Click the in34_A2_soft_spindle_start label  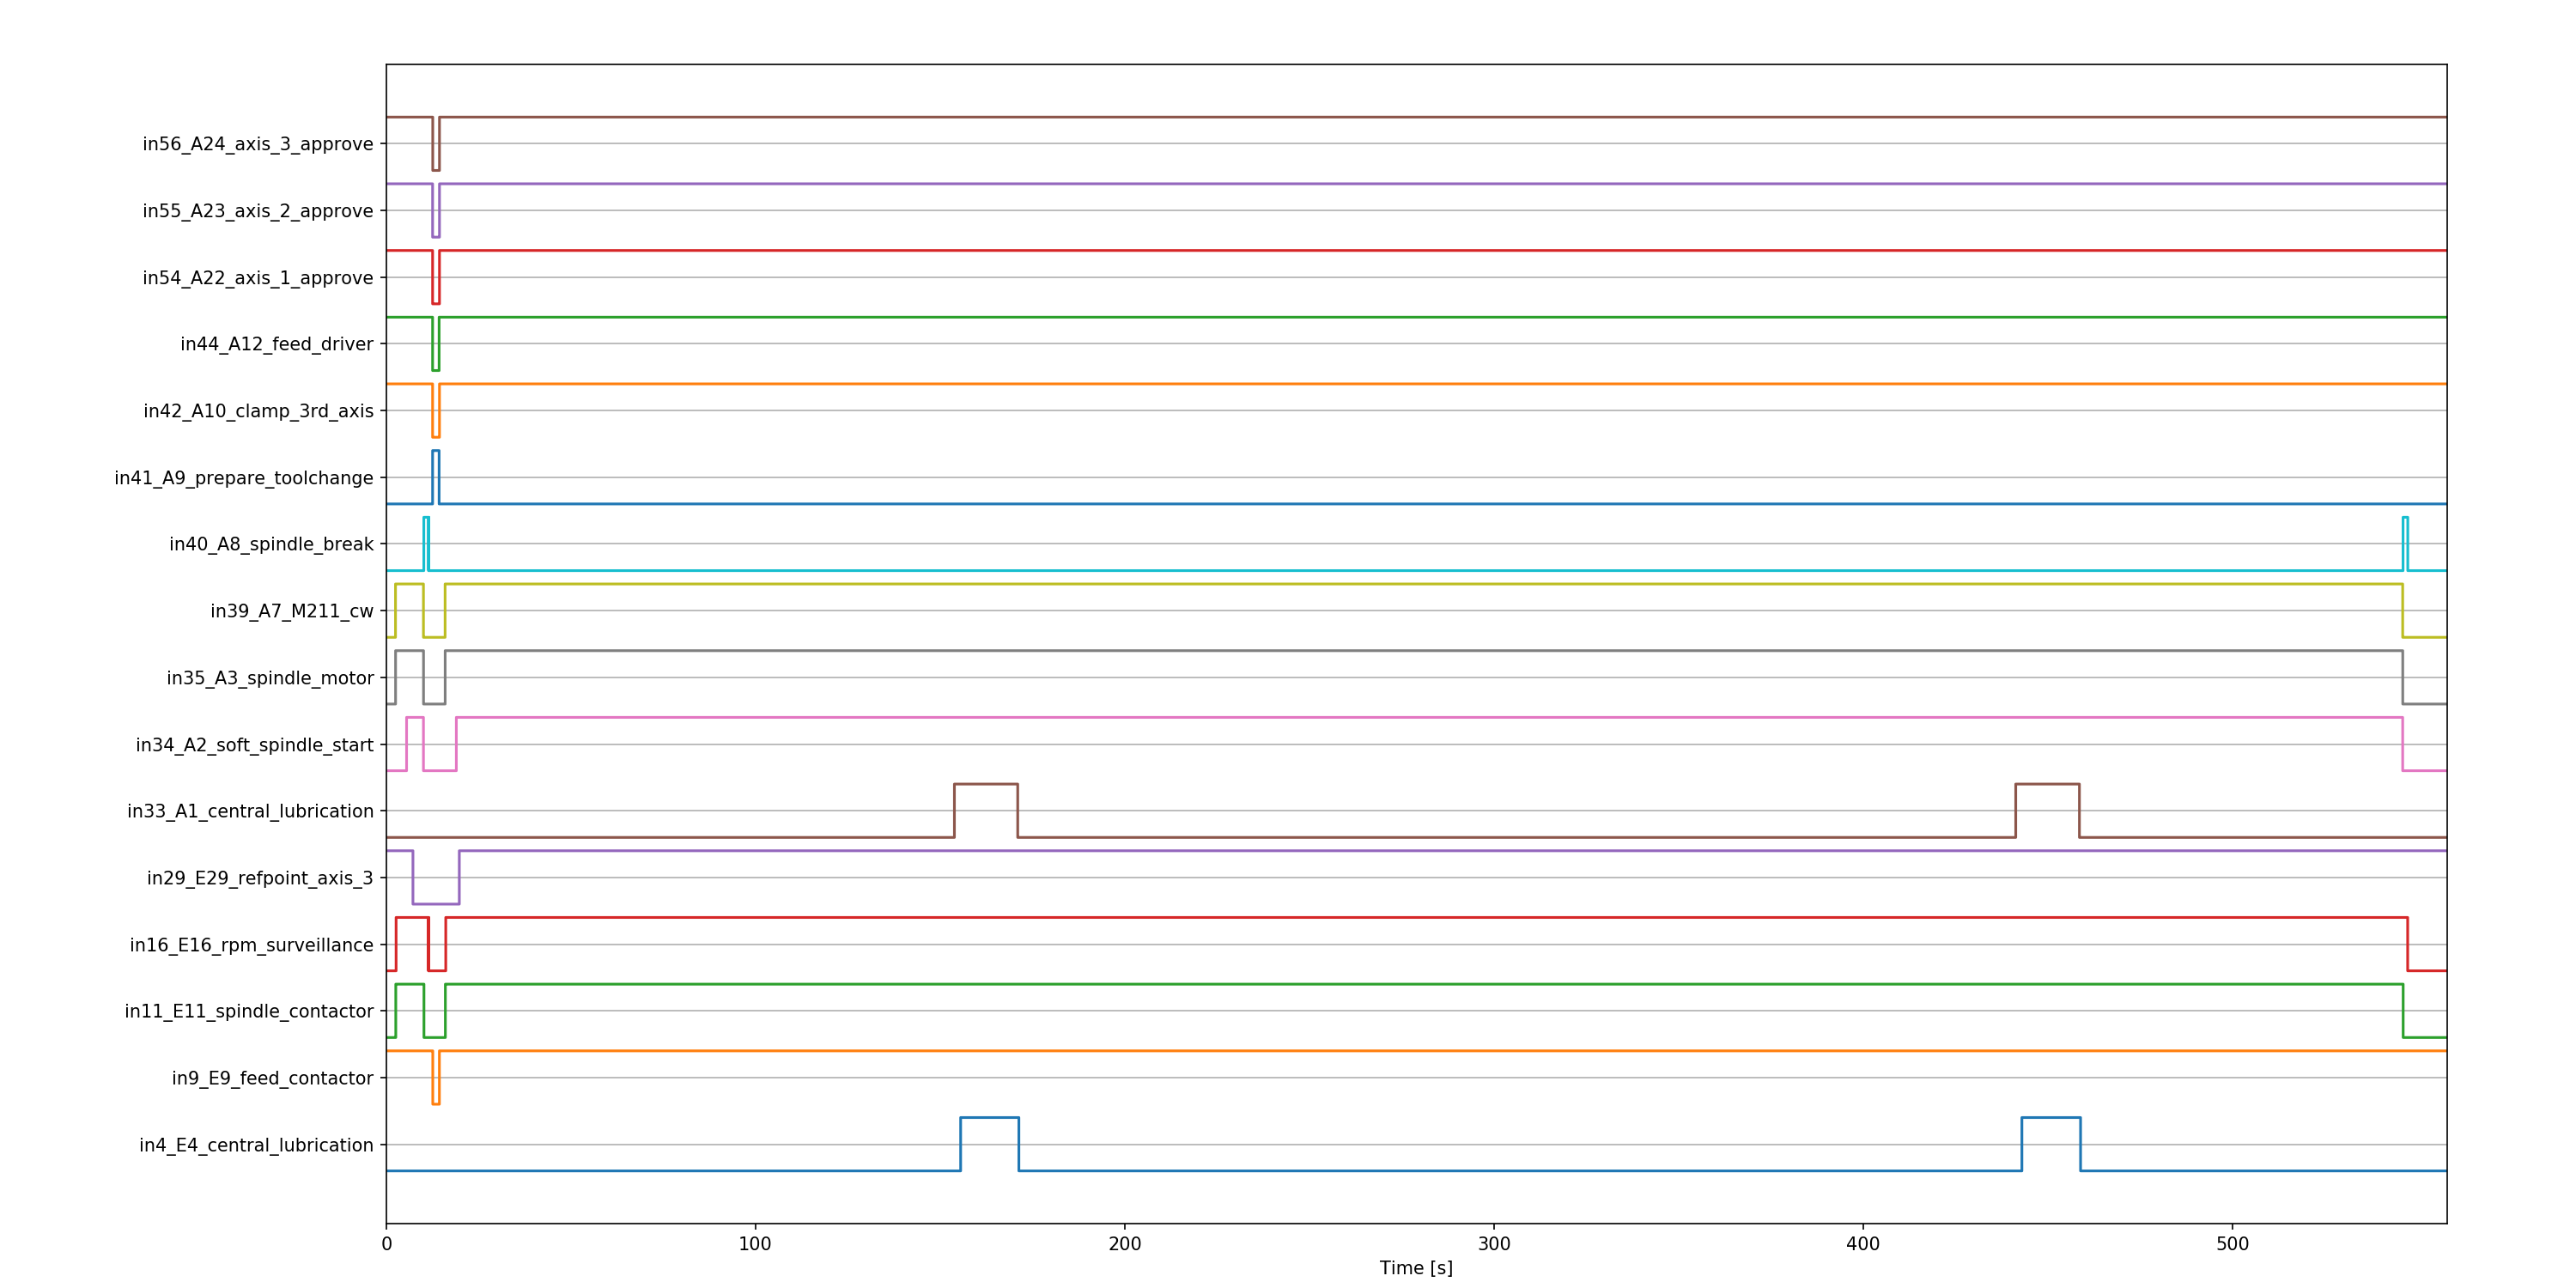255,745
